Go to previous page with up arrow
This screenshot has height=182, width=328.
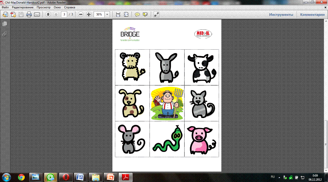[48, 14]
